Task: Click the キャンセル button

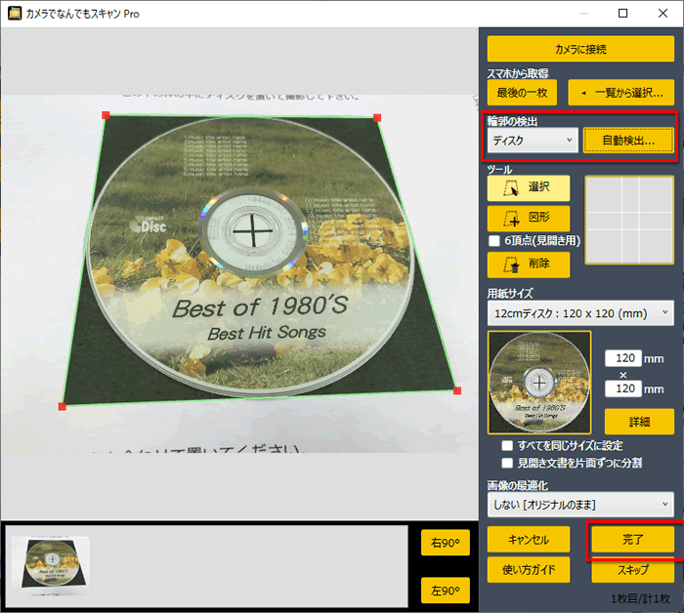Action: coord(529,540)
